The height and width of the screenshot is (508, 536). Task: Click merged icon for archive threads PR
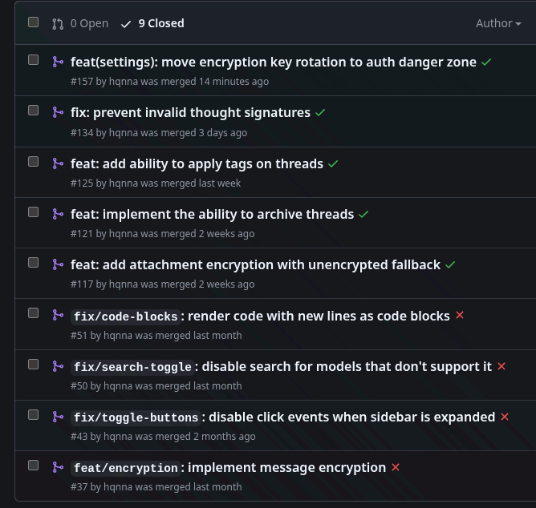coord(57,214)
